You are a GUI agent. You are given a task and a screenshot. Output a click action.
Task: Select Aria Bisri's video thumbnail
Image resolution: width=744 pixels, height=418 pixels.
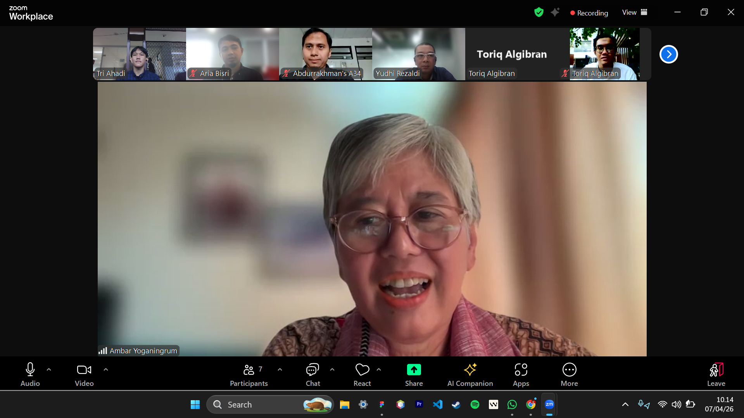pos(233,54)
